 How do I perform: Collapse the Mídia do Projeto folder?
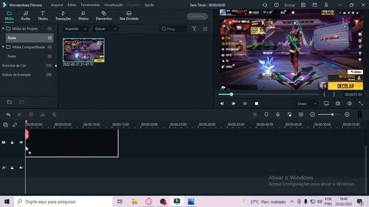pyautogui.click(x=3, y=29)
